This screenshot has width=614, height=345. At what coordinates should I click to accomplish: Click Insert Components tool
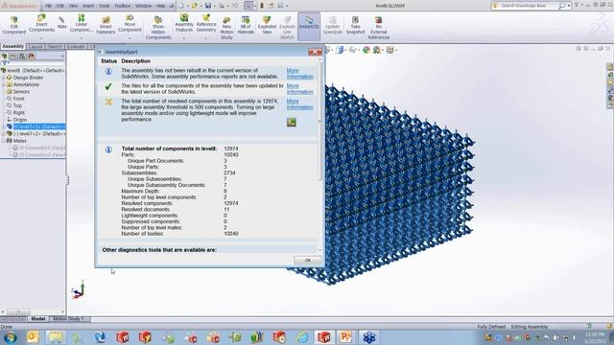(41, 23)
